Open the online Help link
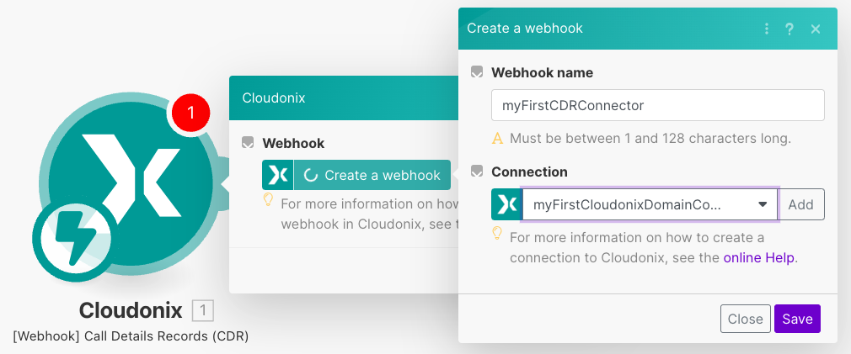 [x=758, y=258]
